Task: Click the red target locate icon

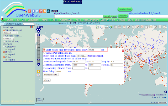Action: coord(102,27)
